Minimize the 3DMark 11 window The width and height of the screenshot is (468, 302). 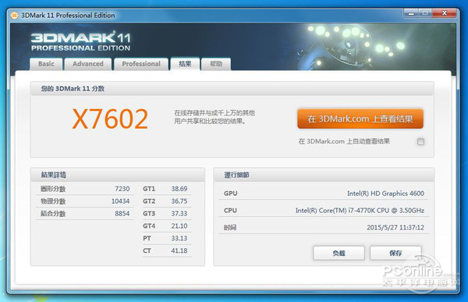[412, 13]
